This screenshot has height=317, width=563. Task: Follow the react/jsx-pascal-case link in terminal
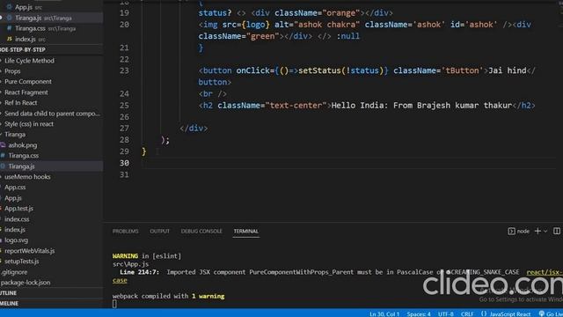[545, 272]
